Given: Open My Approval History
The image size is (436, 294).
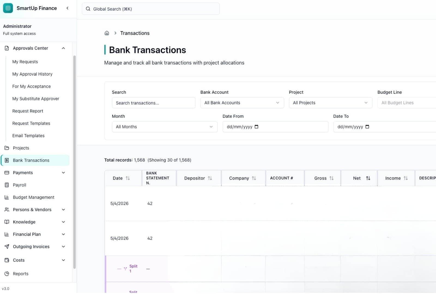Looking at the screenshot, I should click(x=32, y=74).
